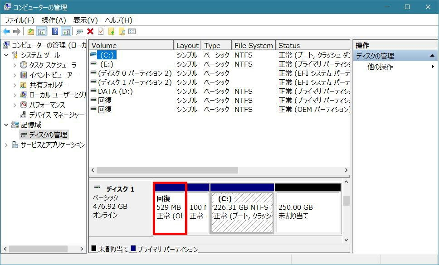The width and height of the screenshot is (439, 265).
Task: Click the 記憶域 storage icon
Action: pyautogui.click(x=15, y=125)
